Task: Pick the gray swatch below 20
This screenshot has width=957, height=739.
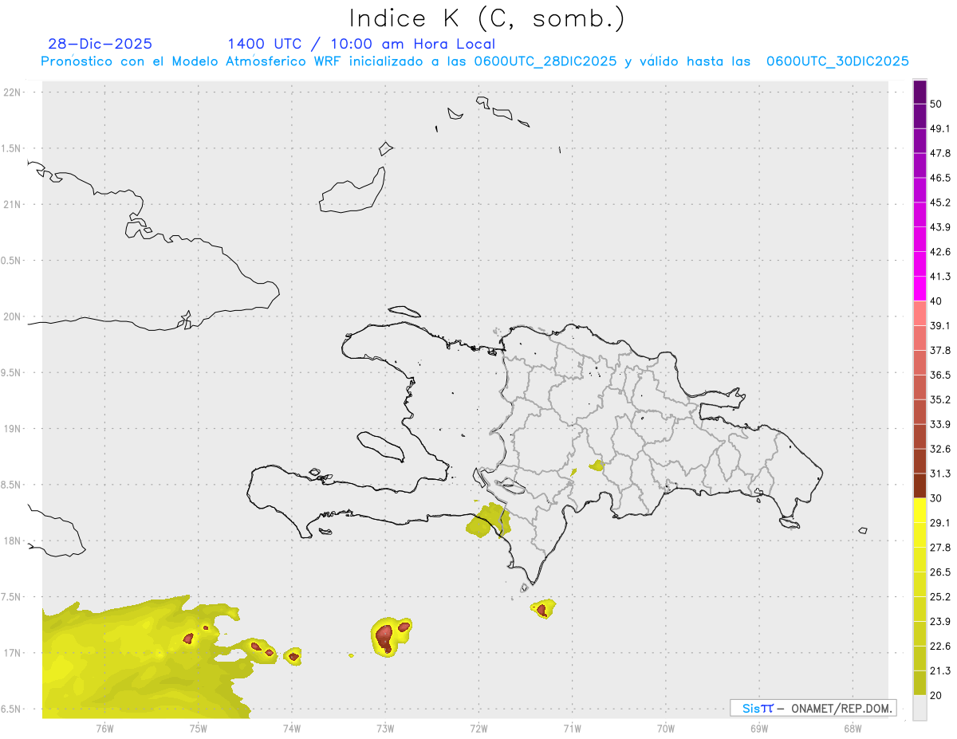Action: (920, 707)
